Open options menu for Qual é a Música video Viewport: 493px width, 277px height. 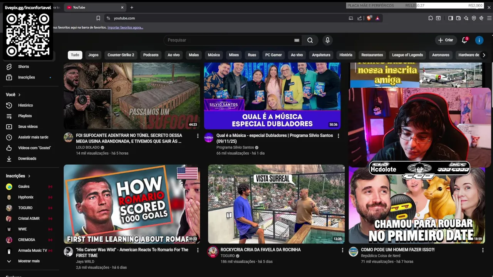pos(339,136)
